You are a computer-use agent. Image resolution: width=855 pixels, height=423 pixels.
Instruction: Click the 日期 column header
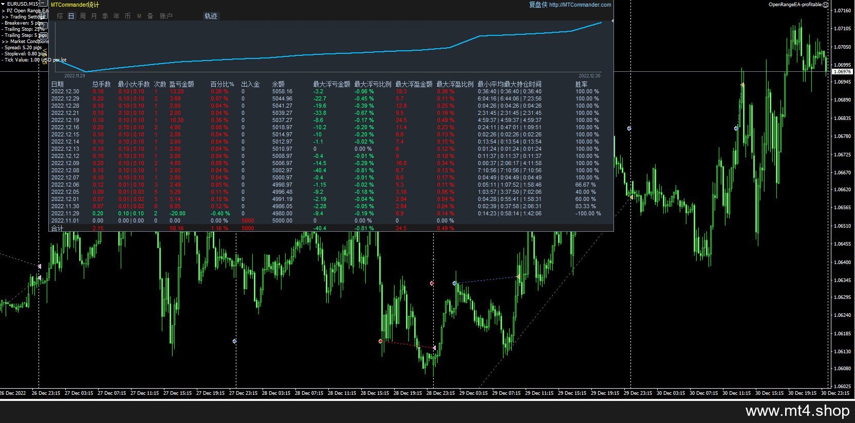tap(58, 84)
